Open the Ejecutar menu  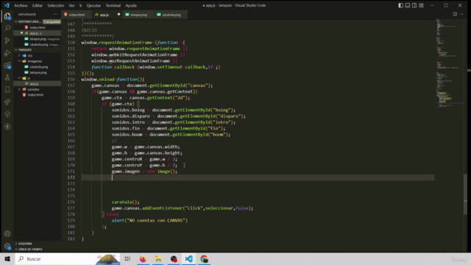[x=93, y=5]
